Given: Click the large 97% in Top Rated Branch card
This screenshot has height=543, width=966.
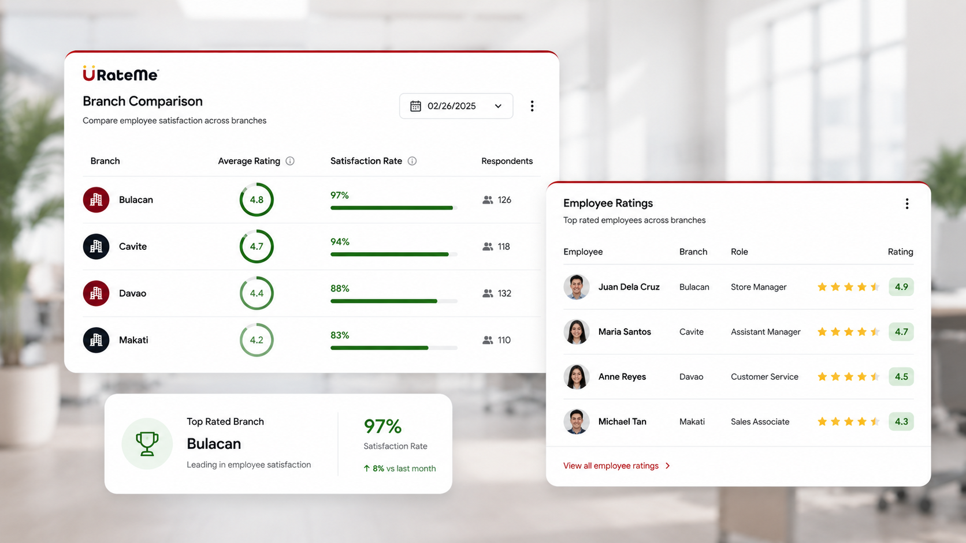Looking at the screenshot, I should point(382,426).
